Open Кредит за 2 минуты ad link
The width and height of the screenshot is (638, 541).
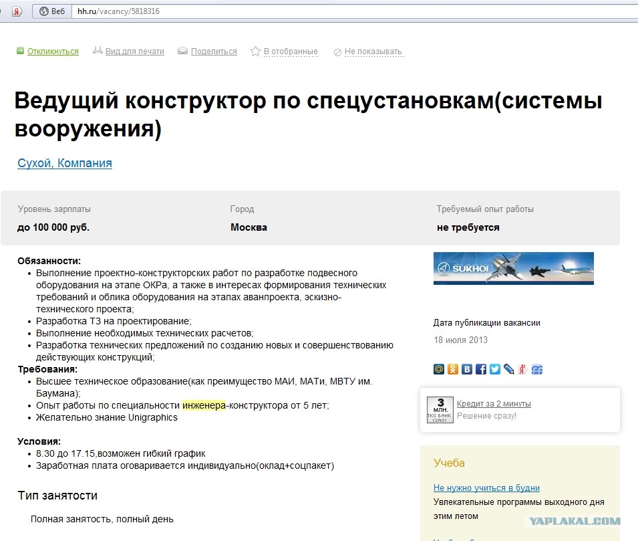494,404
